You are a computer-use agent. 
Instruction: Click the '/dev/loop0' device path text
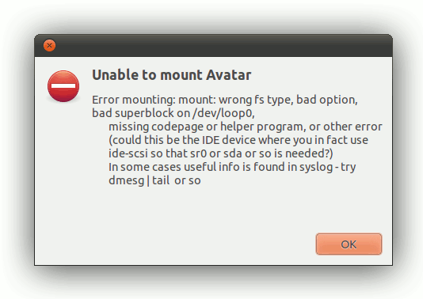pyautogui.click(x=223, y=113)
